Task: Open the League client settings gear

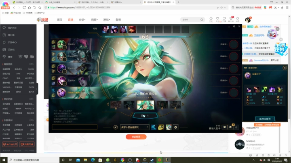Action: point(234,27)
